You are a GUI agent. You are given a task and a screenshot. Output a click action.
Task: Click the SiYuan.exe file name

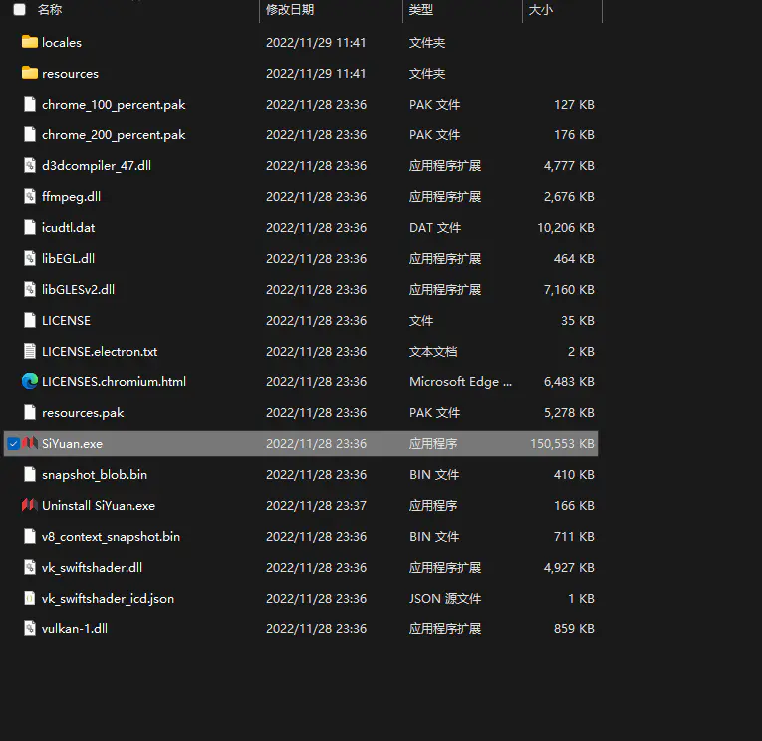[72, 443]
